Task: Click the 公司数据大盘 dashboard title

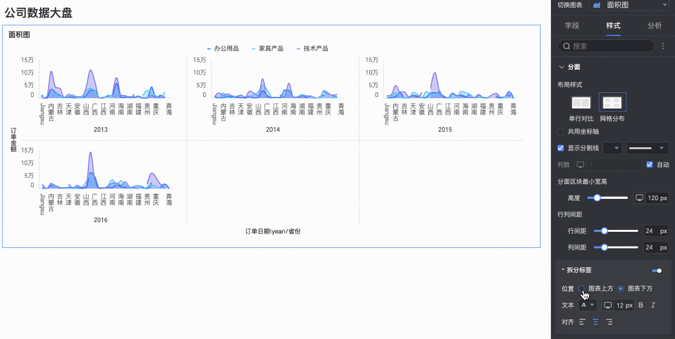Action: point(38,13)
